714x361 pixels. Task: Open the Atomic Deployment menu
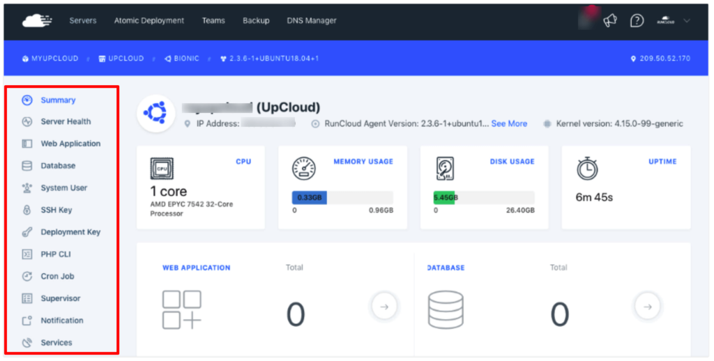pos(149,21)
